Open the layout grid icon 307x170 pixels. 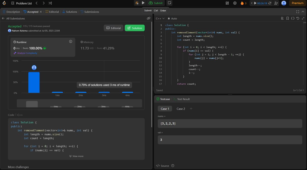[x=227, y=3]
